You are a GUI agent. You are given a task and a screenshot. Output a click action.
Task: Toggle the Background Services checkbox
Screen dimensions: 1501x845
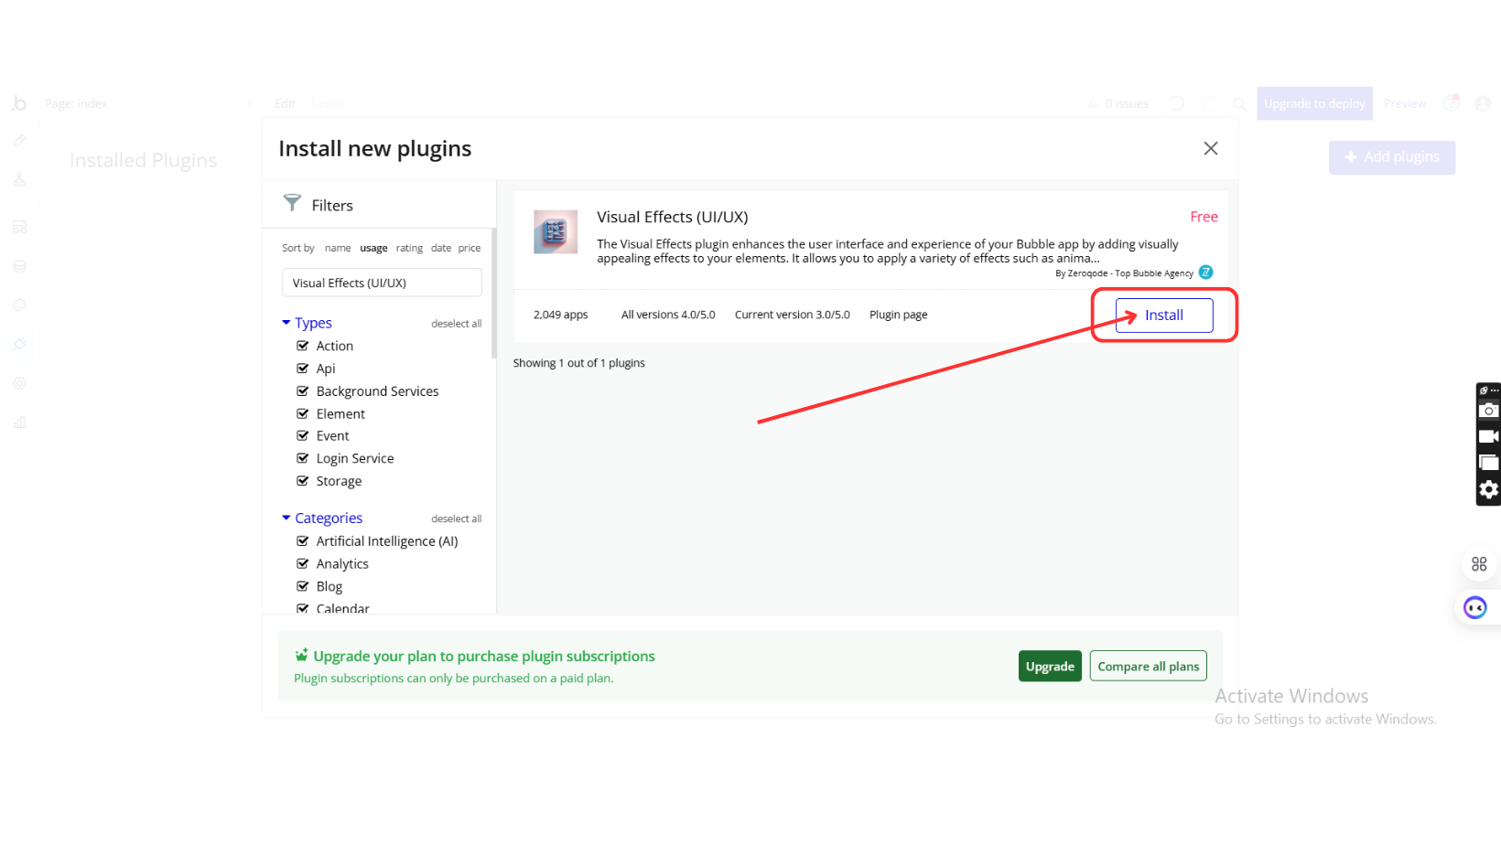click(303, 391)
